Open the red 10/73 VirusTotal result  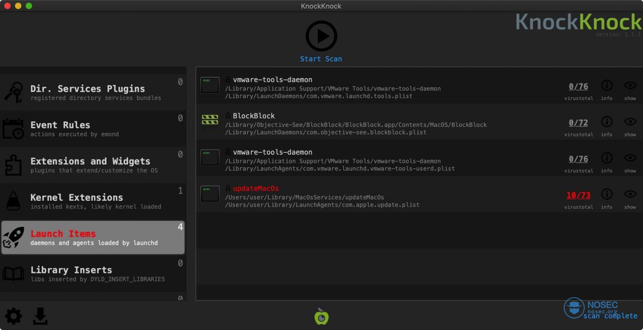pyautogui.click(x=578, y=195)
